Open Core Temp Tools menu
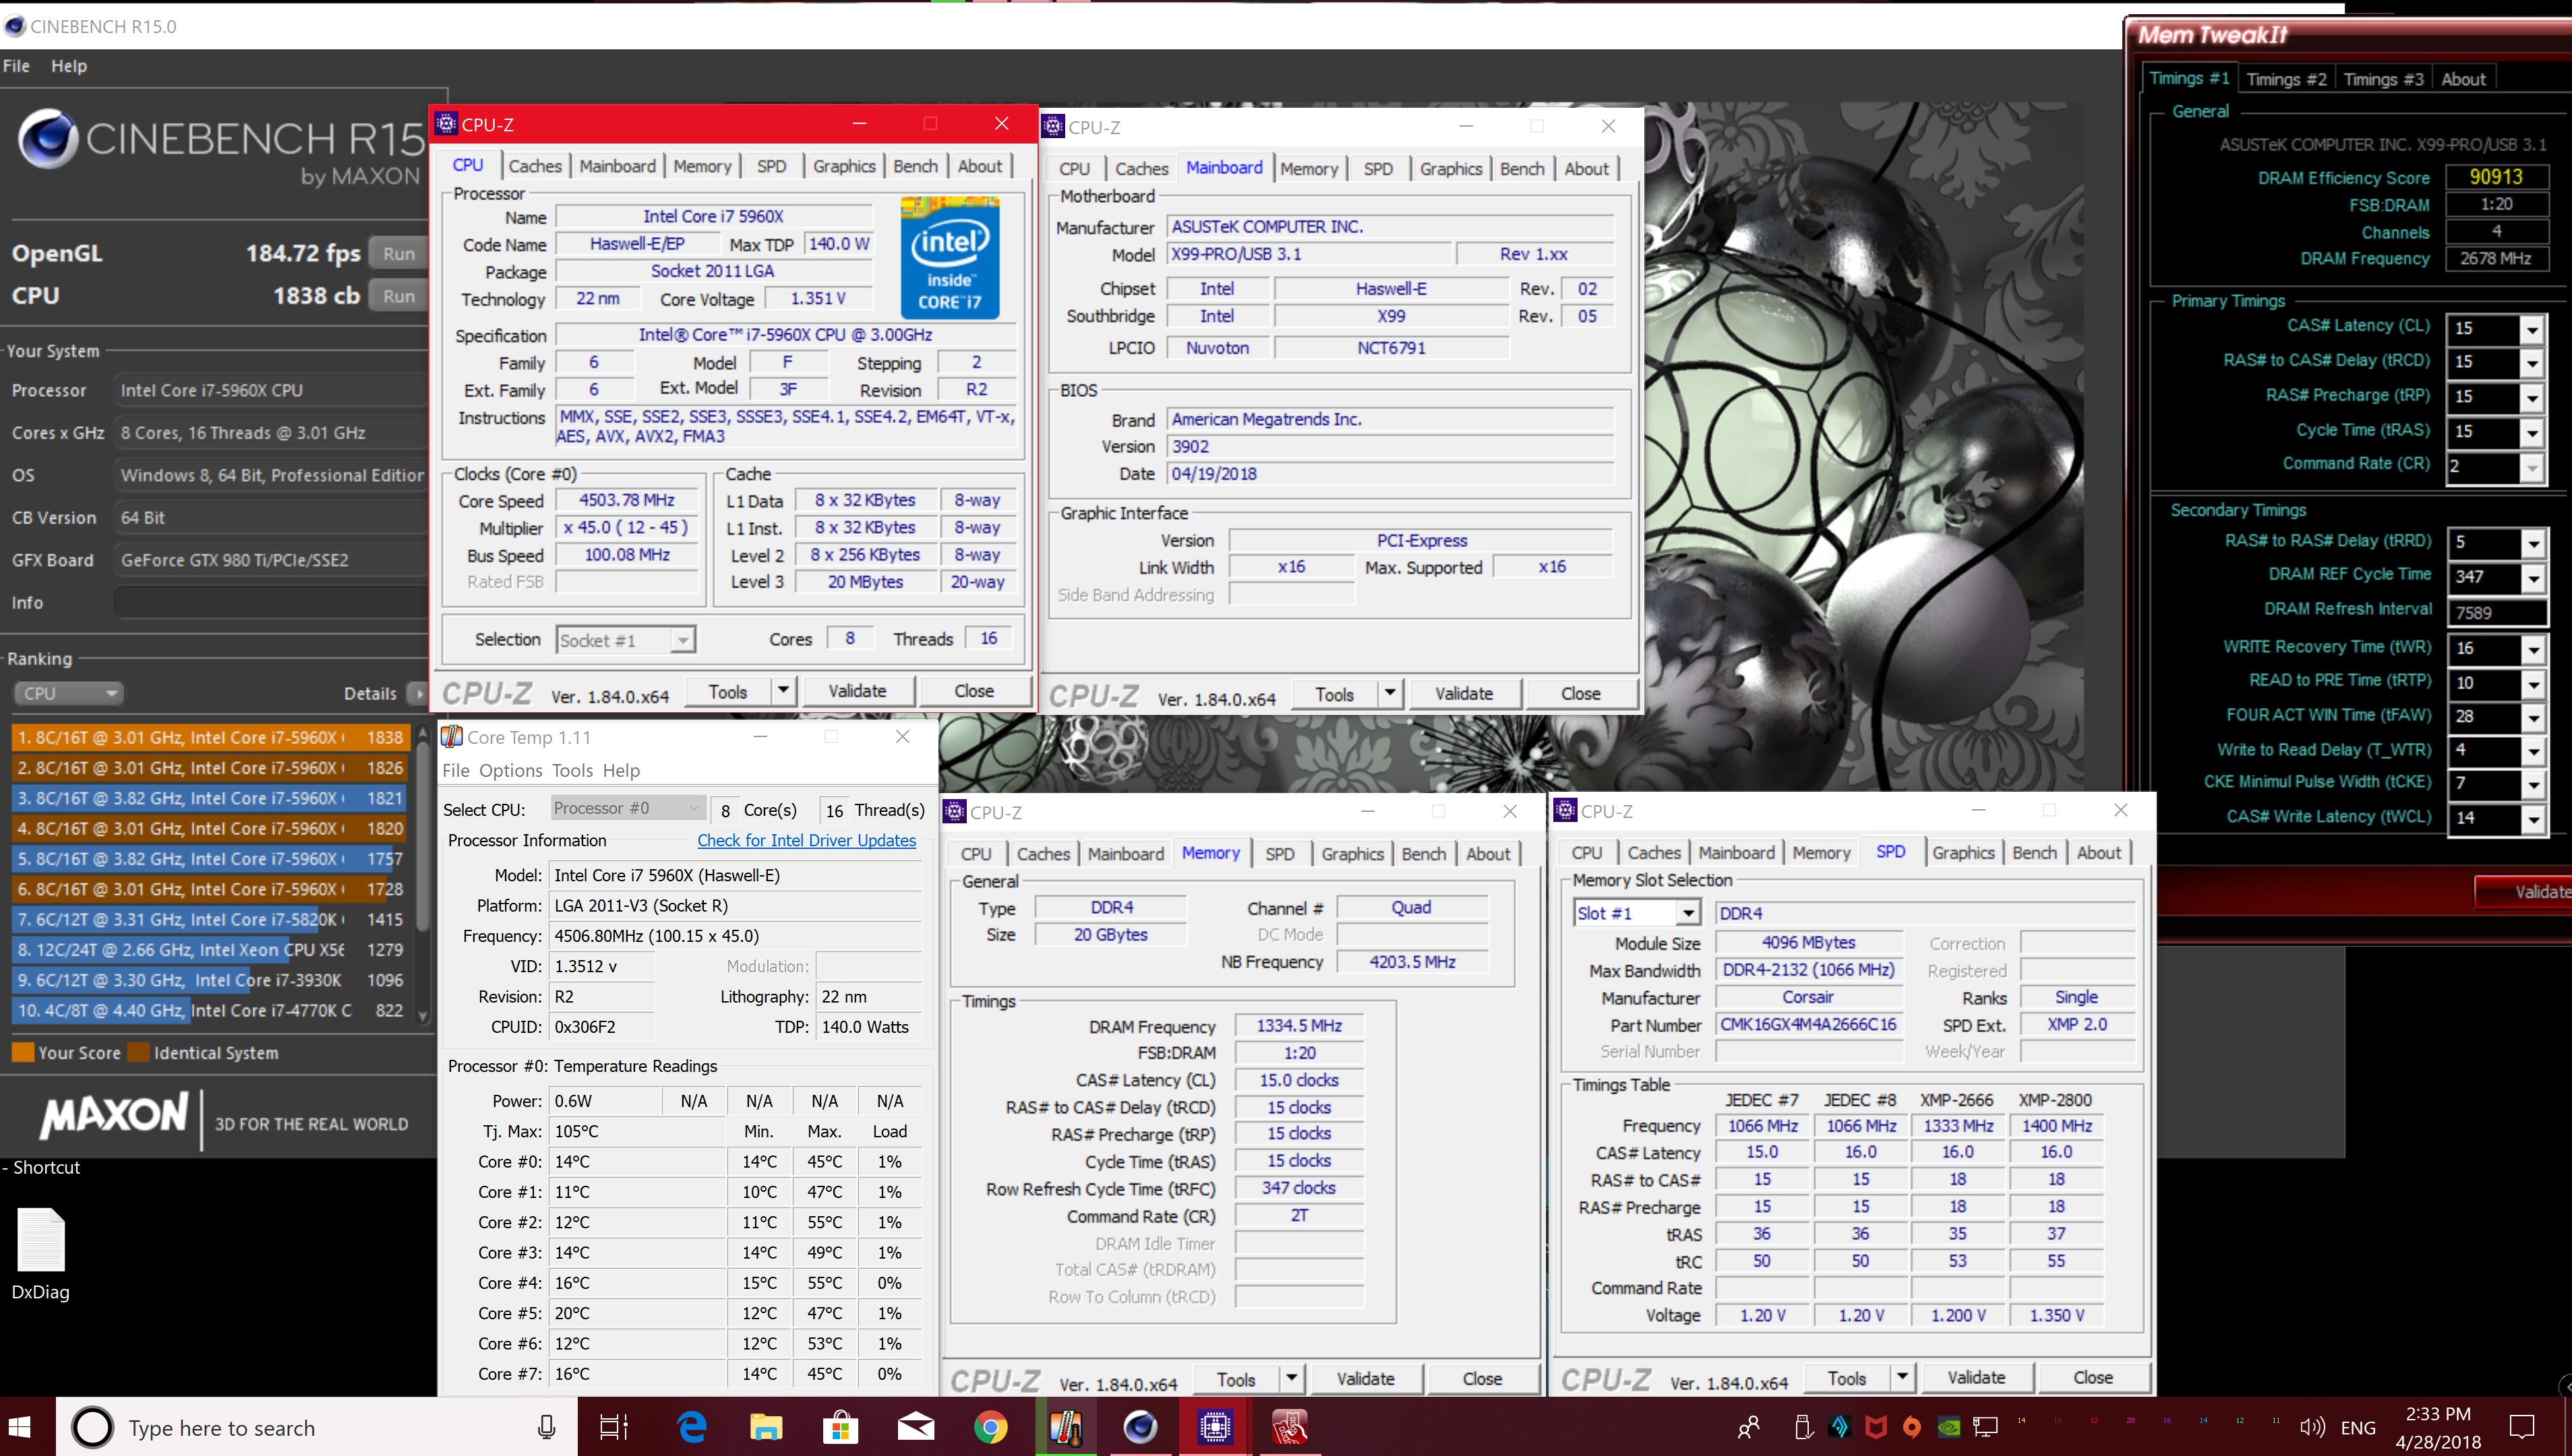The image size is (2572, 1456). [572, 770]
